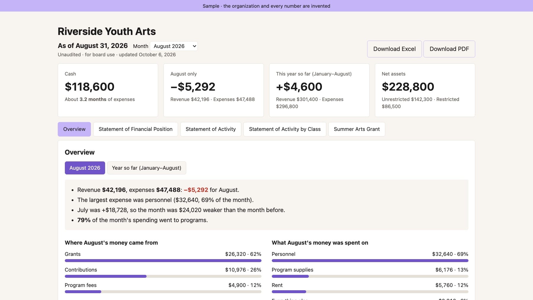The image size is (533, 300).
Task: Click the bullet 'July was +$18,728'
Action: pos(181,210)
